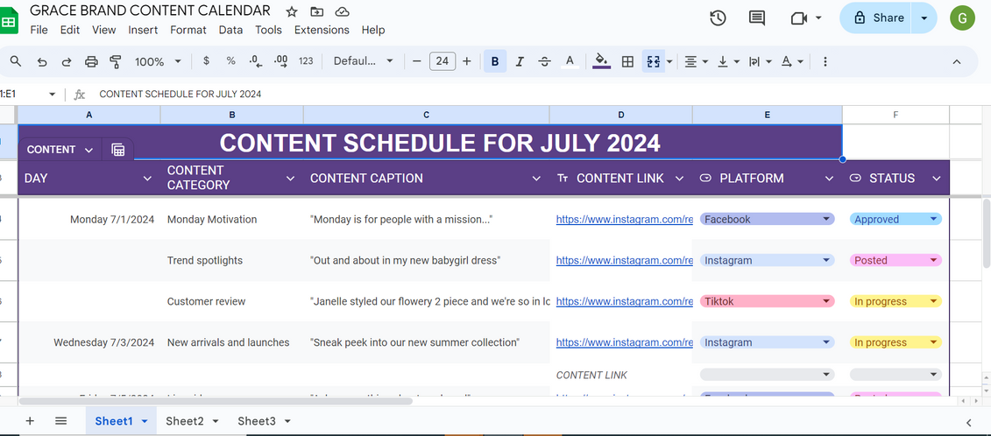Open merge type dropdown arrow
This screenshot has height=436, width=991.
(x=669, y=62)
